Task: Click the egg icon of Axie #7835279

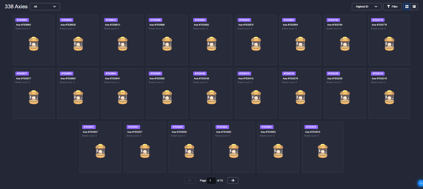Action: tap(300, 97)
